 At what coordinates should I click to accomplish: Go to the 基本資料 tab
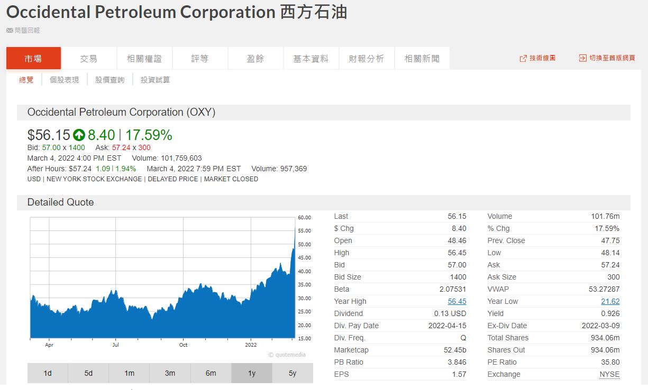pos(311,59)
